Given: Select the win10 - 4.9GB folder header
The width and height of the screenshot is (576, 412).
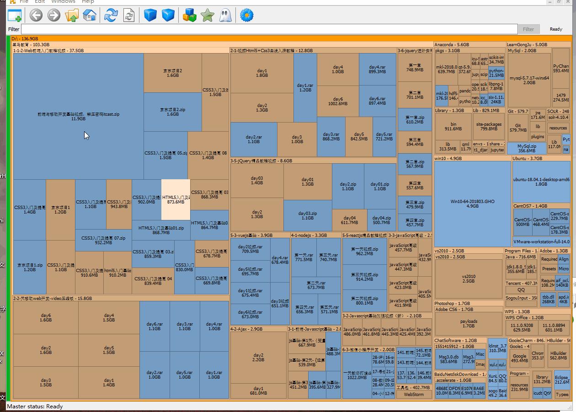Looking at the screenshot, I should coord(472,158).
